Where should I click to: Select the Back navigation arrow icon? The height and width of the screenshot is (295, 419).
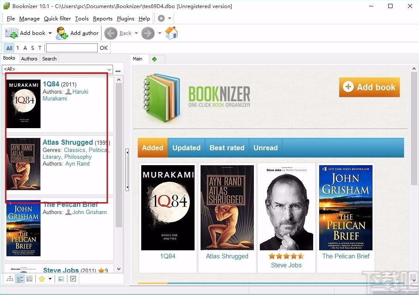coord(111,33)
